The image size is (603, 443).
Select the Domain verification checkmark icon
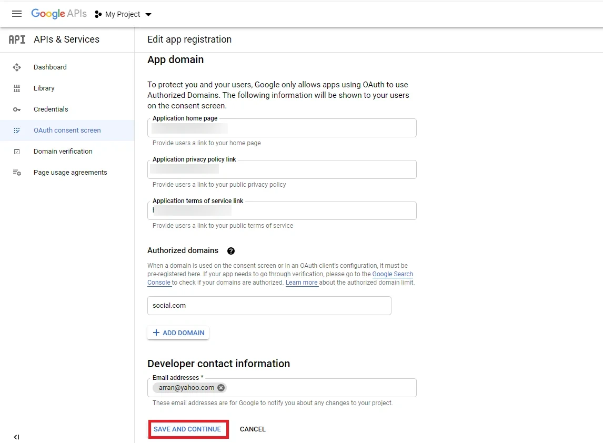tap(17, 151)
